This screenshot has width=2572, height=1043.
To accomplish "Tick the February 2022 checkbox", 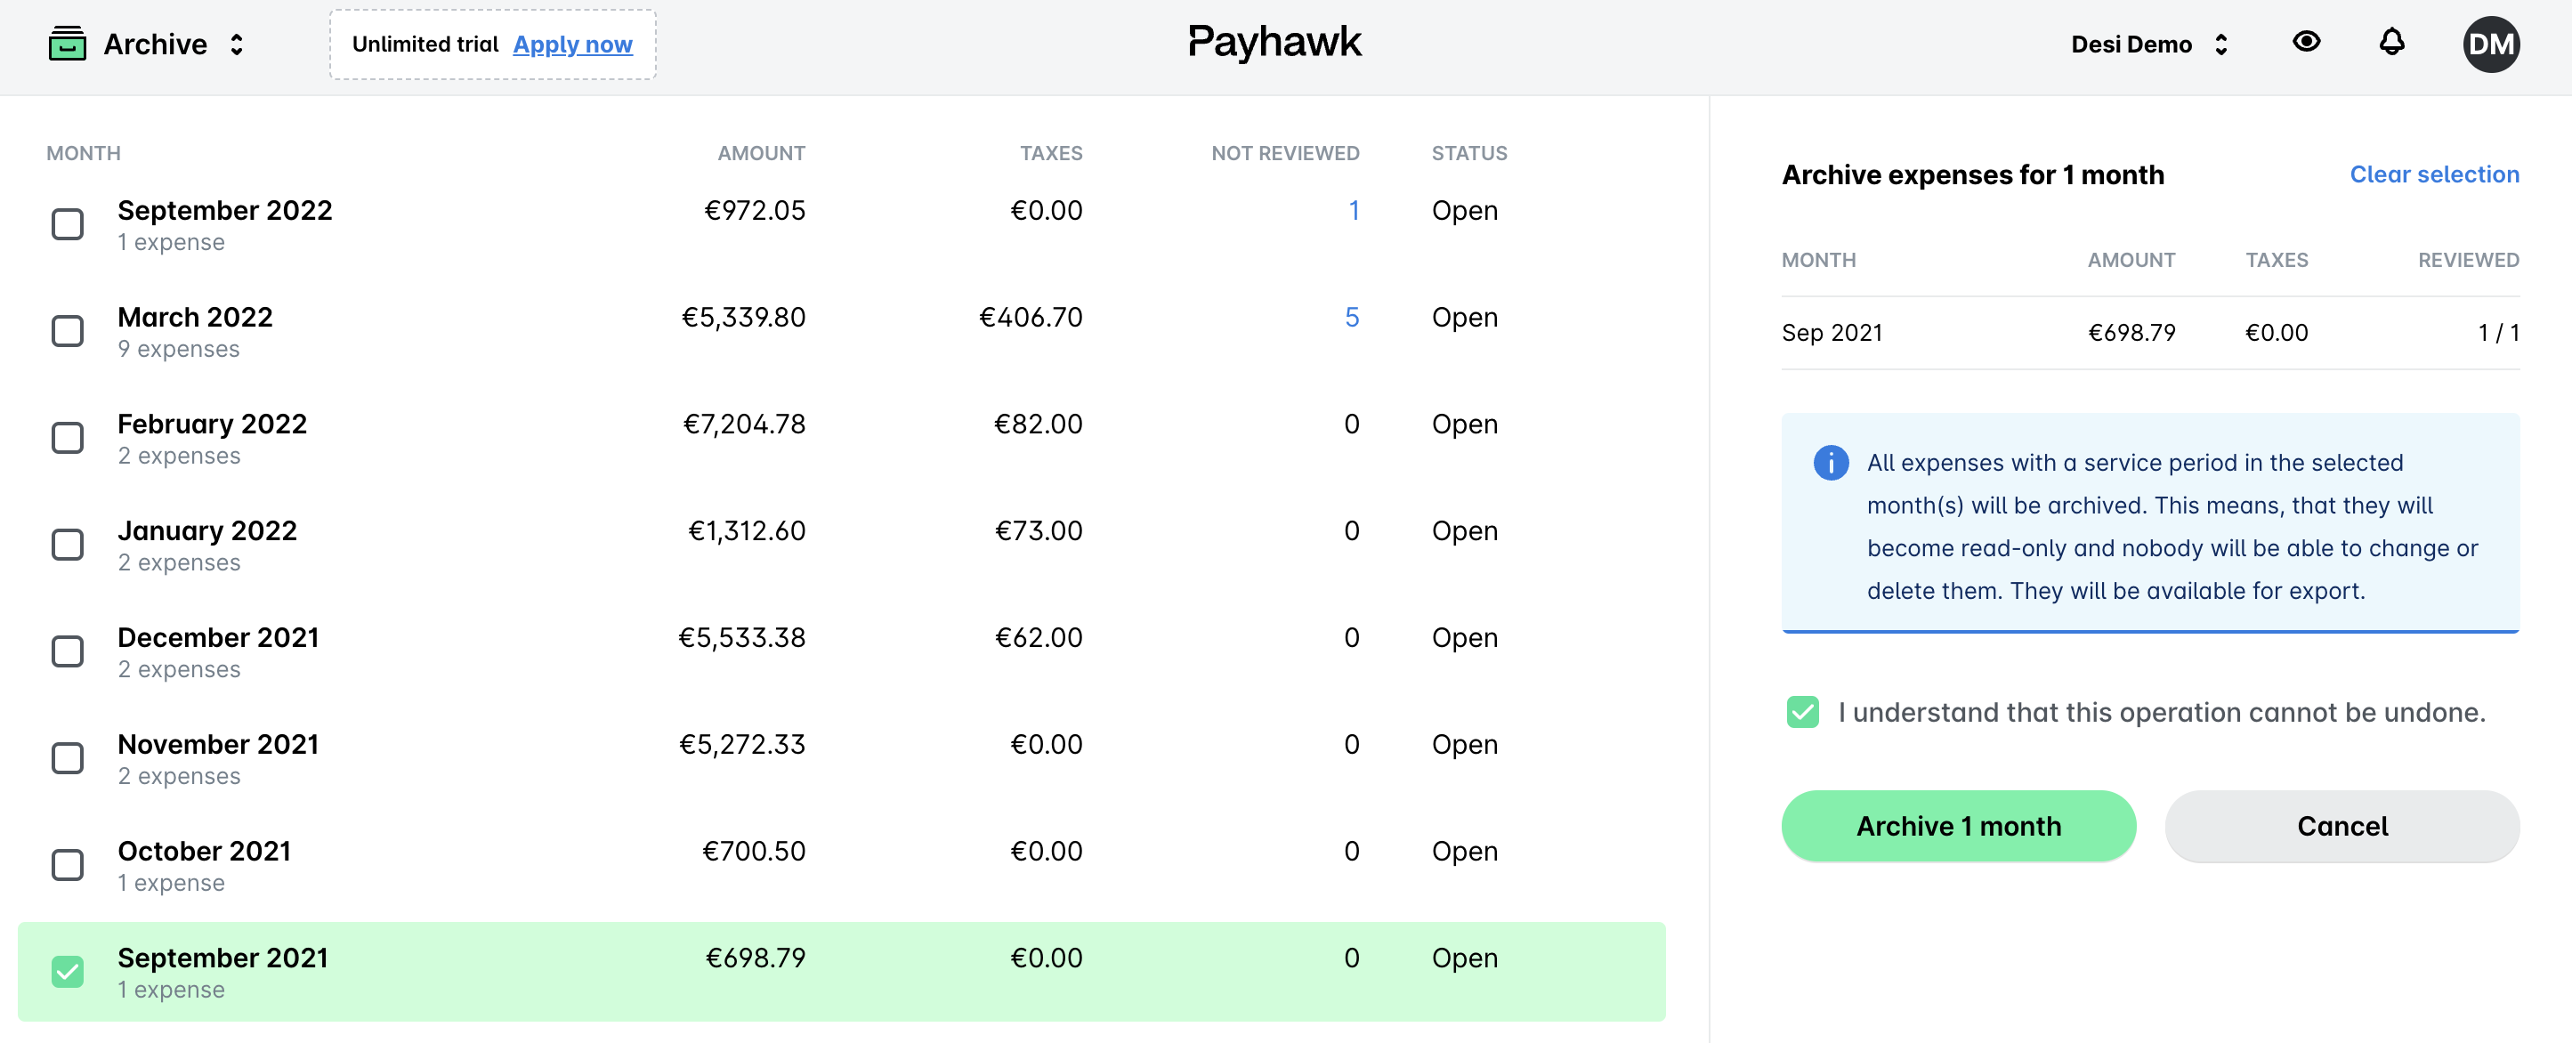I will (x=68, y=438).
